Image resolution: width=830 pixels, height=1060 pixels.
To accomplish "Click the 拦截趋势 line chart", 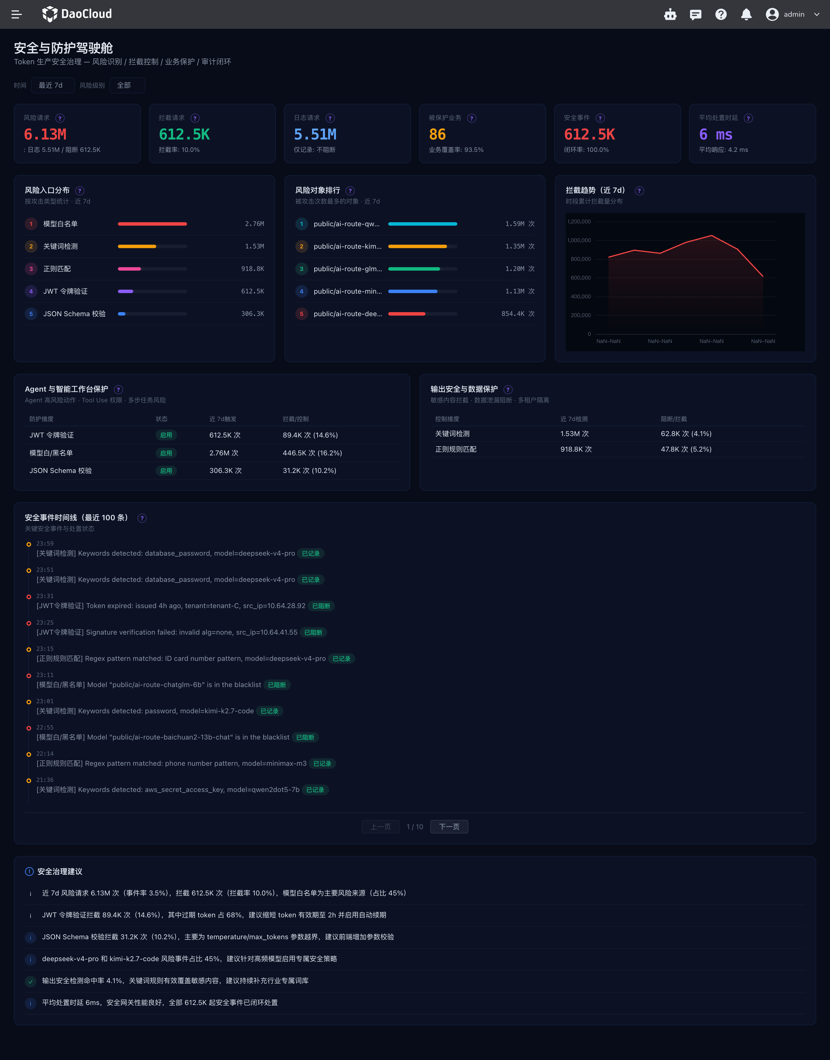I will (685, 282).
